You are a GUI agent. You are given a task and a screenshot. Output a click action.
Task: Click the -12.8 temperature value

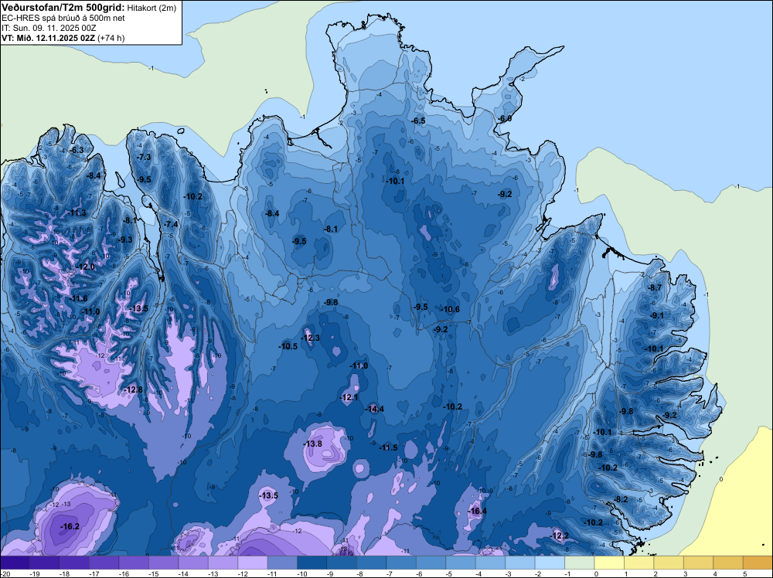[133, 389]
